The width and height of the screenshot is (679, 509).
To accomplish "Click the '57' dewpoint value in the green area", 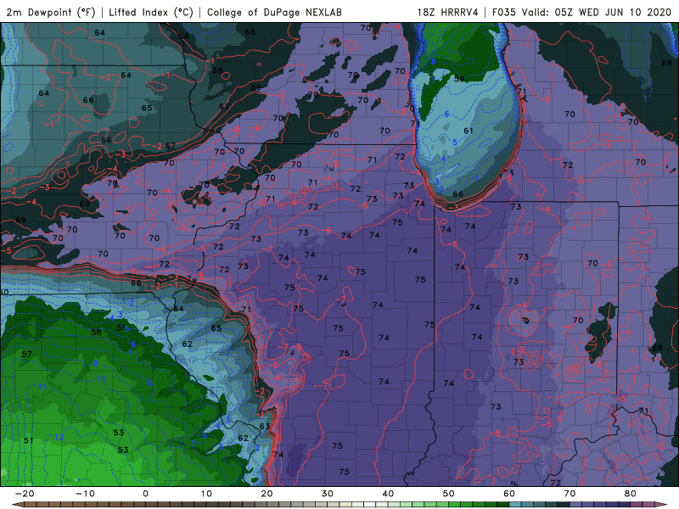I will tap(27, 354).
